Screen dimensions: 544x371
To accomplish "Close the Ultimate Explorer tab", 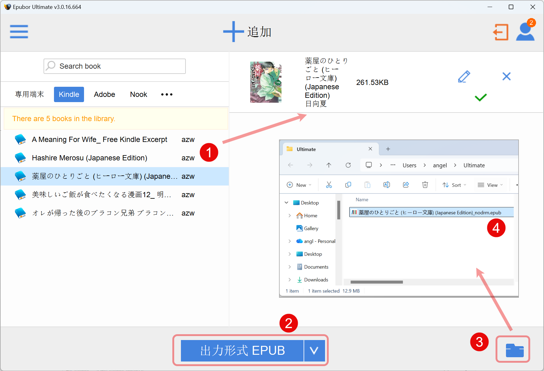I will tap(370, 149).
